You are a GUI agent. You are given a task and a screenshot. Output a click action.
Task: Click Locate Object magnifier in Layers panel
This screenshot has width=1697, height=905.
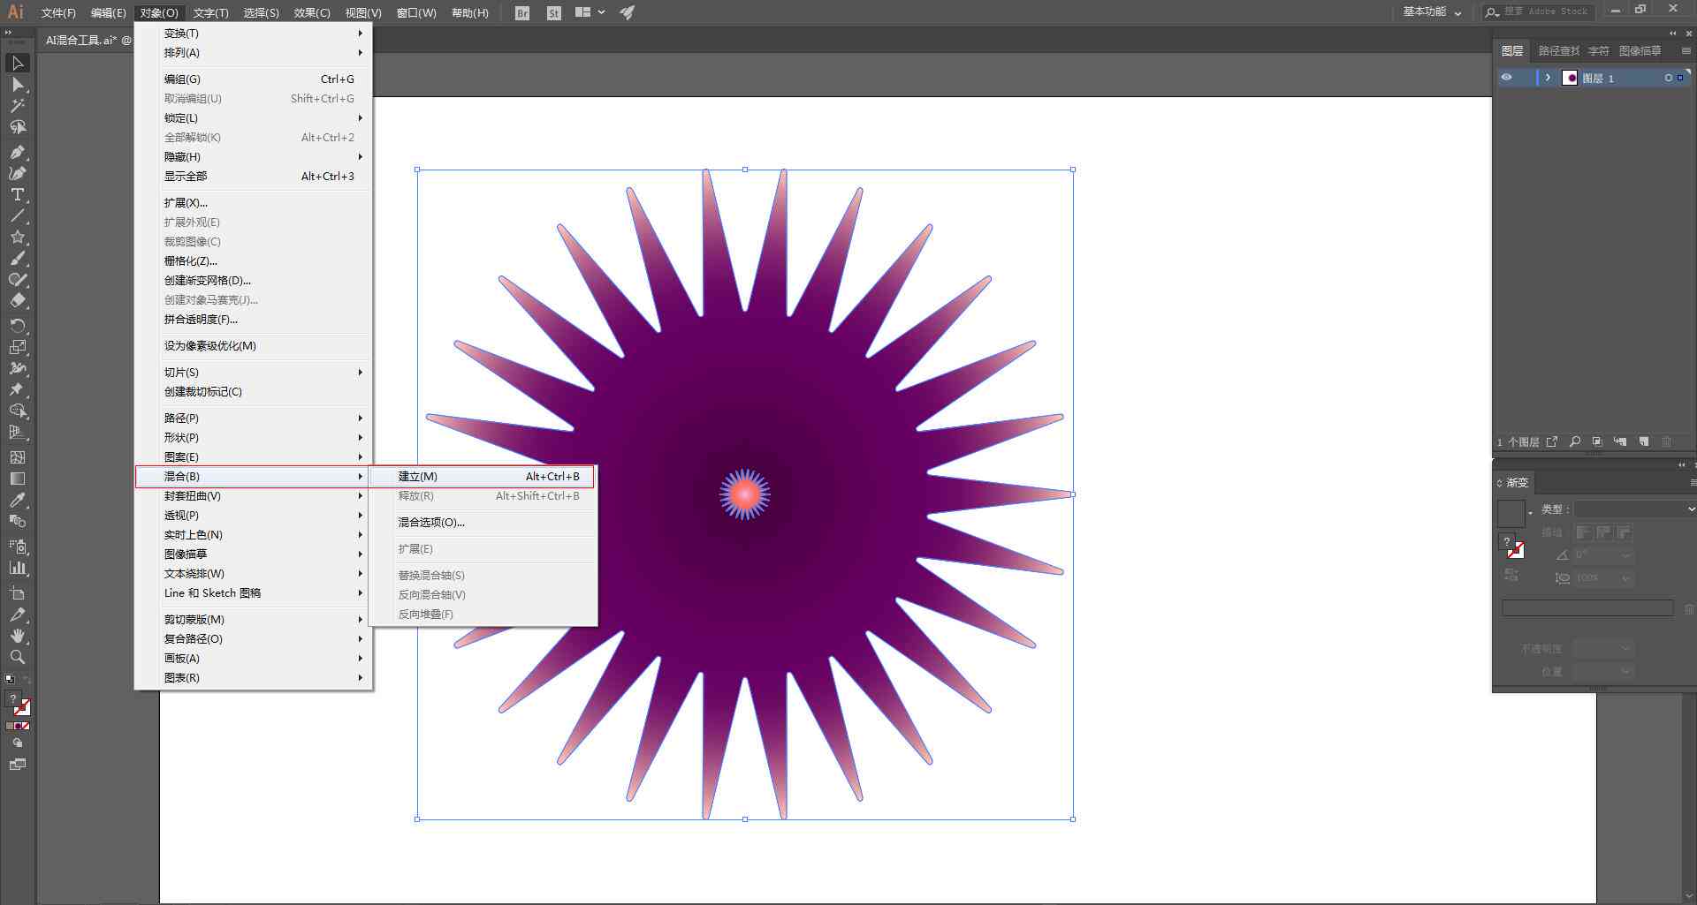tap(1575, 441)
